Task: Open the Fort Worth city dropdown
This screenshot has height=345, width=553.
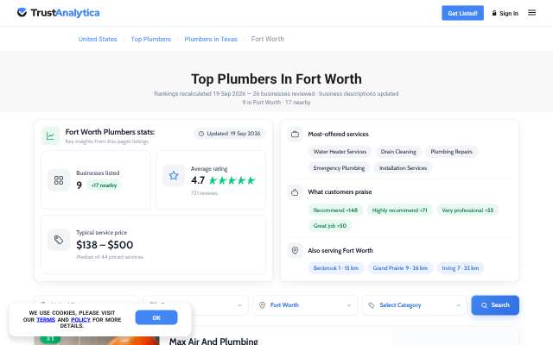Action: [305, 304]
